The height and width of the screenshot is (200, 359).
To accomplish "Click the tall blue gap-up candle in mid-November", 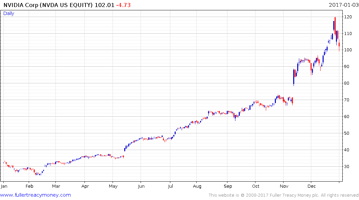I will [294, 77].
